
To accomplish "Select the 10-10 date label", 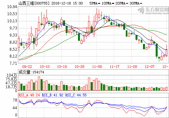I will pos(45,67).
